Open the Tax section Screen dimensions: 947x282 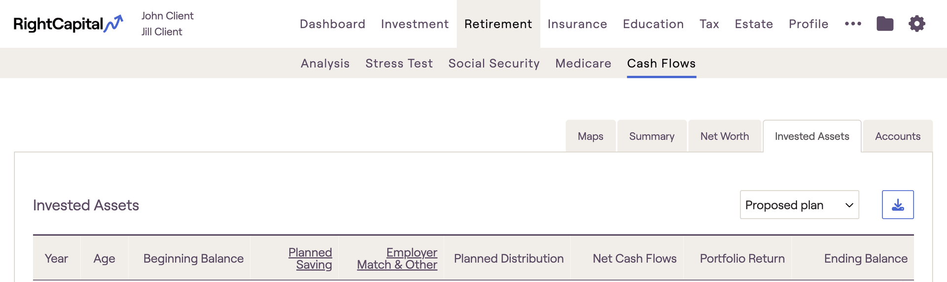709,24
